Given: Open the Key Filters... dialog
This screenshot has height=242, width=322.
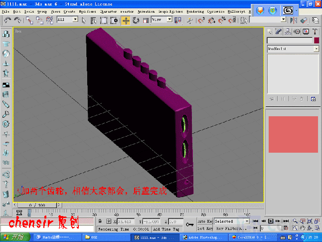Looking at the screenshot, I should (x=231, y=229).
